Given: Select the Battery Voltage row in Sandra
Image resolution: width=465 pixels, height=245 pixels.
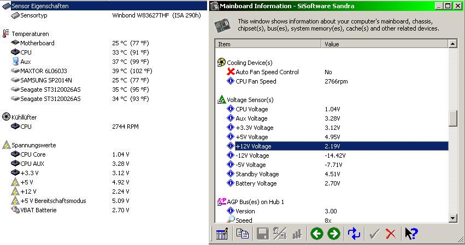Looking at the screenshot, I should pyautogui.click(x=256, y=183).
